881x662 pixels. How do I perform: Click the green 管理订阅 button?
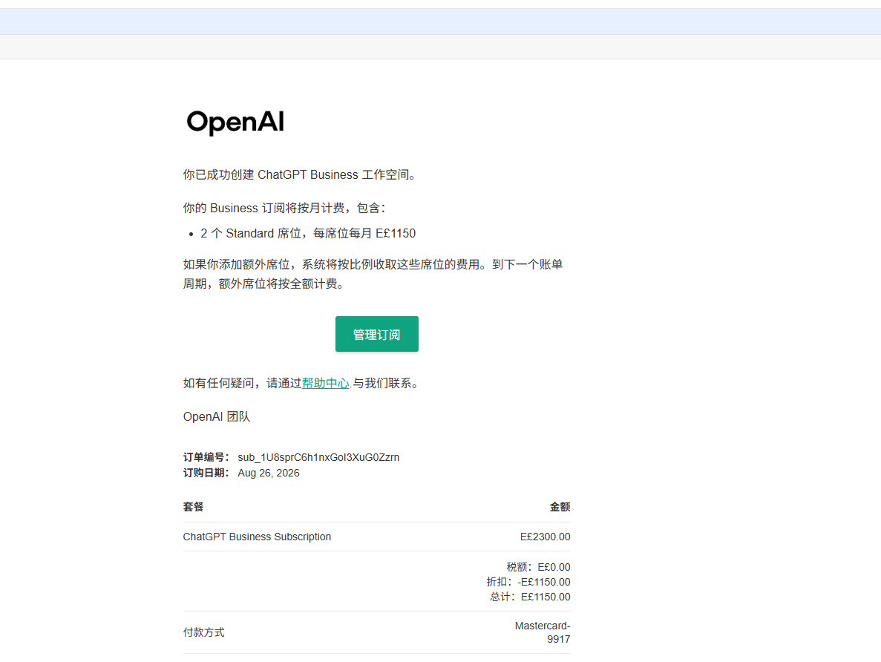376,334
